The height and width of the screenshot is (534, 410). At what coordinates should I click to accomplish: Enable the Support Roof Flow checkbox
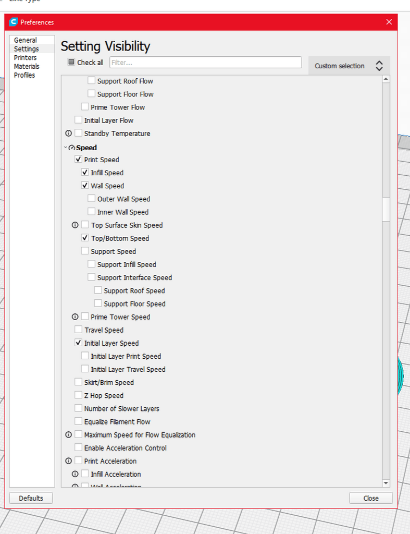91,81
